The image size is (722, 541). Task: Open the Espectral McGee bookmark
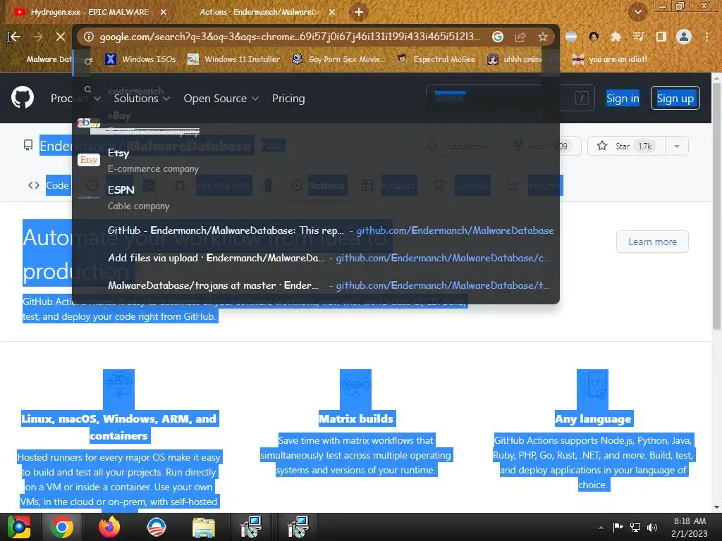point(436,59)
